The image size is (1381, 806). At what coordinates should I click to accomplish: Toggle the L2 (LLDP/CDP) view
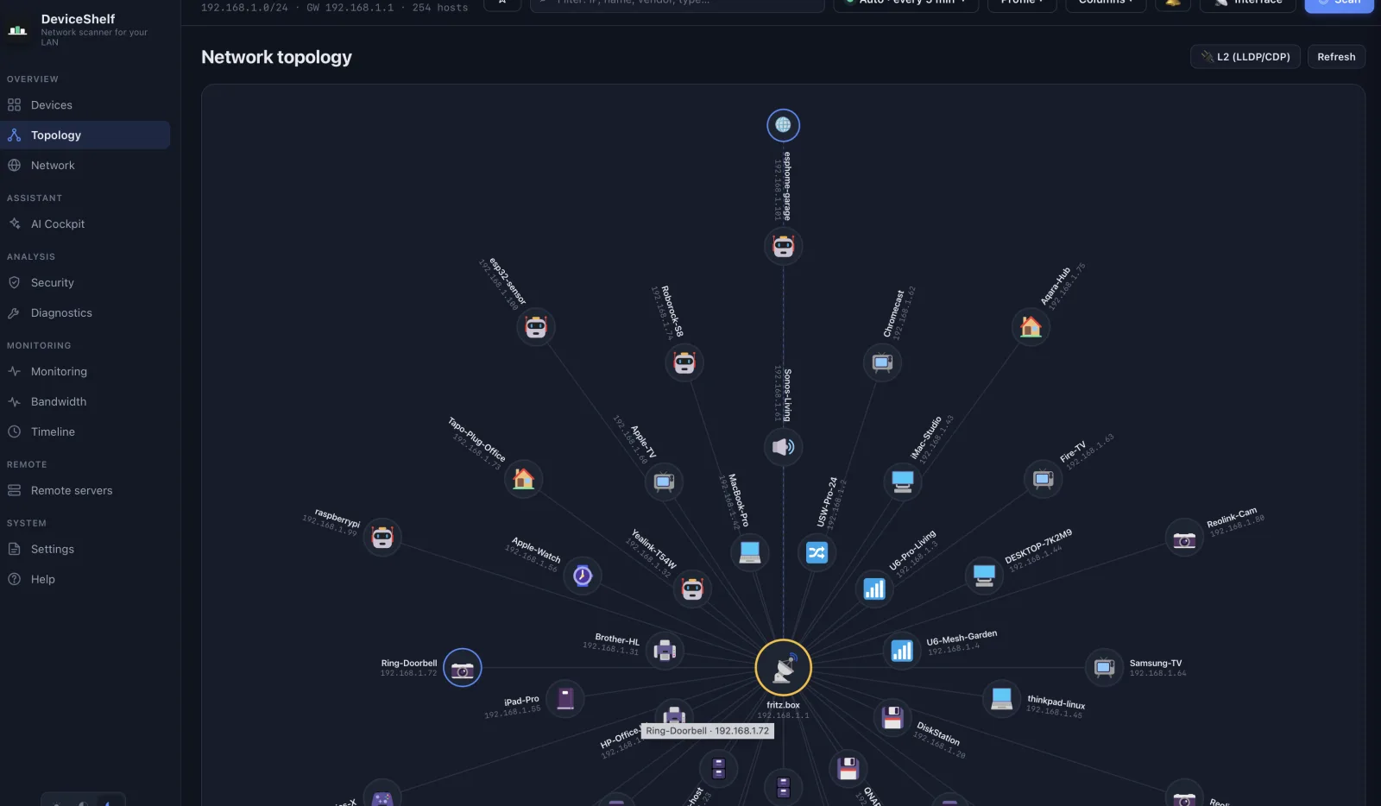pyautogui.click(x=1245, y=57)
